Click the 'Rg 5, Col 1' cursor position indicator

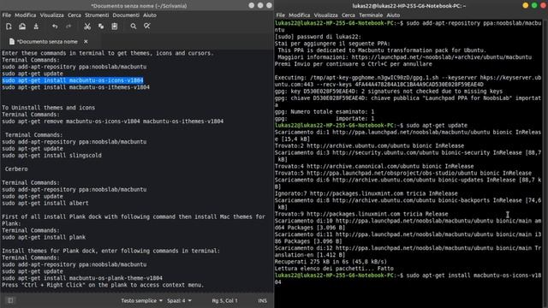coord(224,300)
